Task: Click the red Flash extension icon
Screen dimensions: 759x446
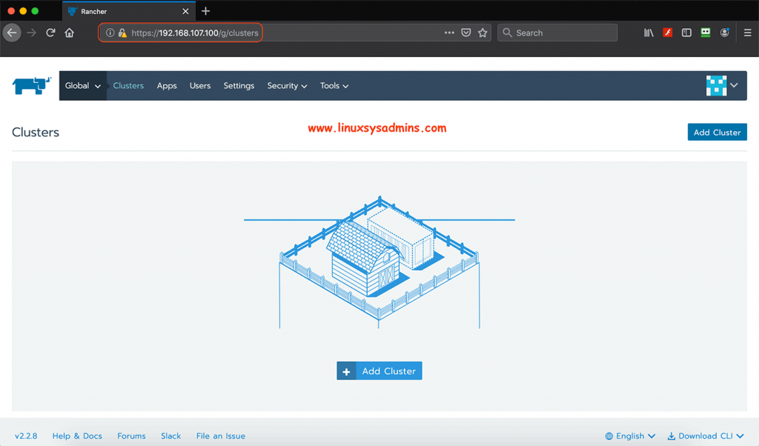Action: tap(668, 33)
